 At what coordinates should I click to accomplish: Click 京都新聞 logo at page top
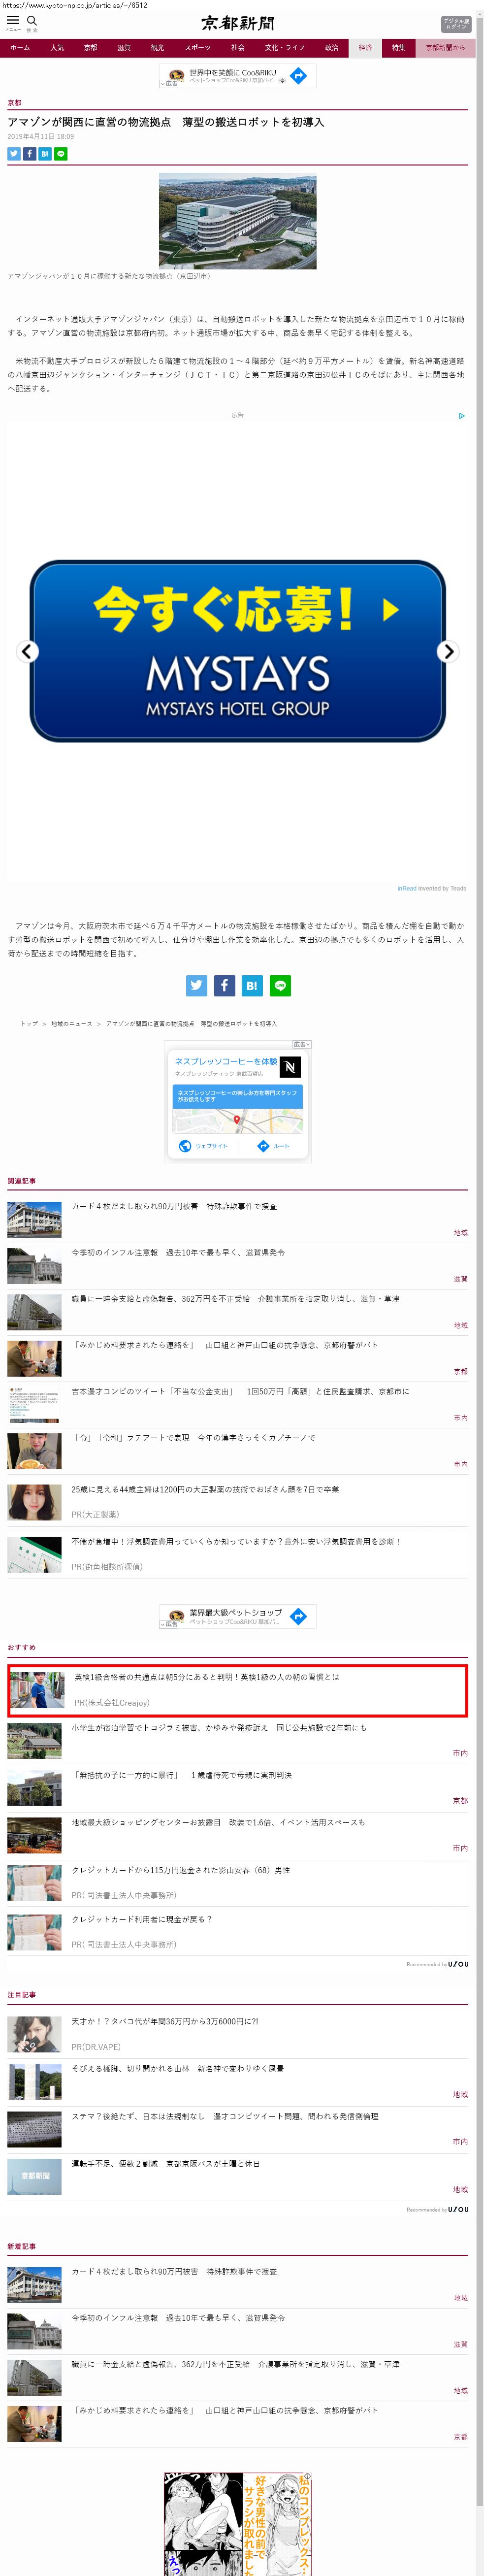[238, 23]
